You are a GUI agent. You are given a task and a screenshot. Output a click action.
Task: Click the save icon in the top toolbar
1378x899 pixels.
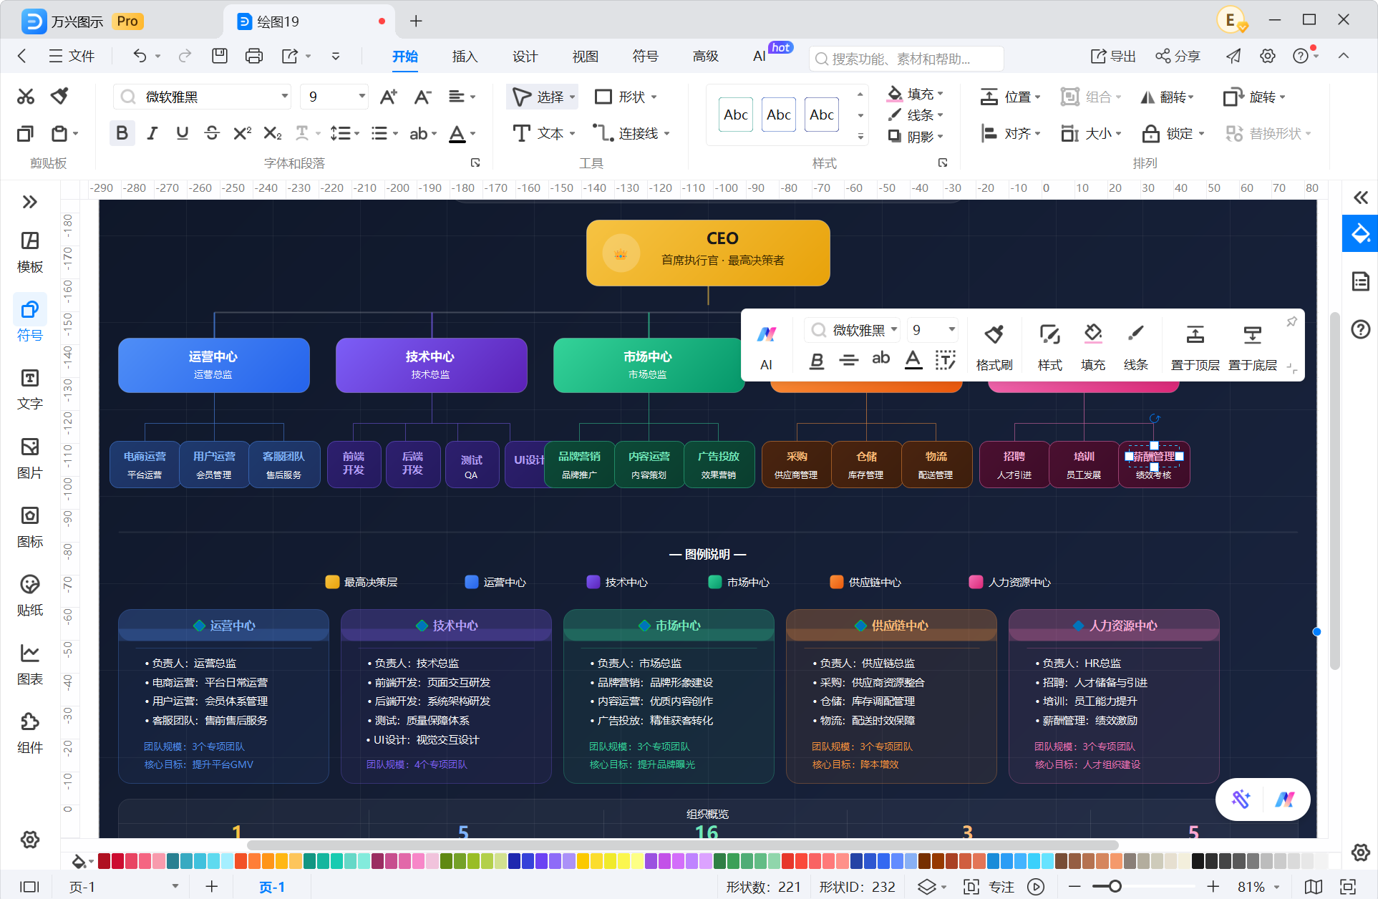(220, 56)
